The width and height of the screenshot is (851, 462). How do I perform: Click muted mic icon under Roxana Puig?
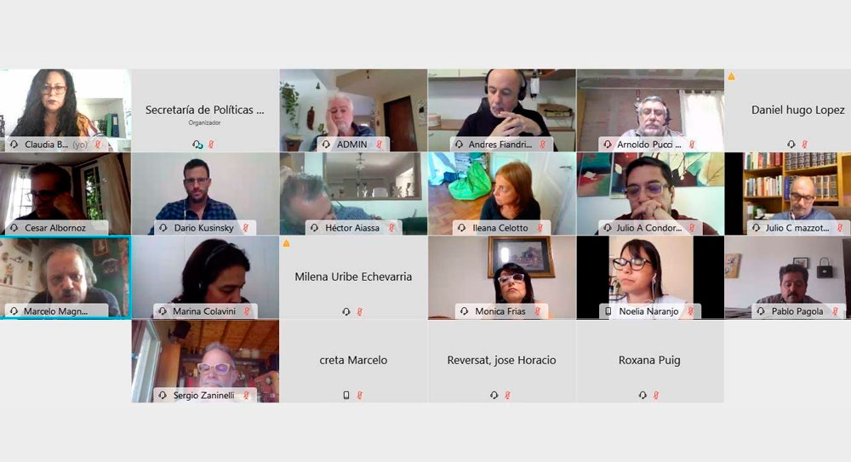pos(656,396)
